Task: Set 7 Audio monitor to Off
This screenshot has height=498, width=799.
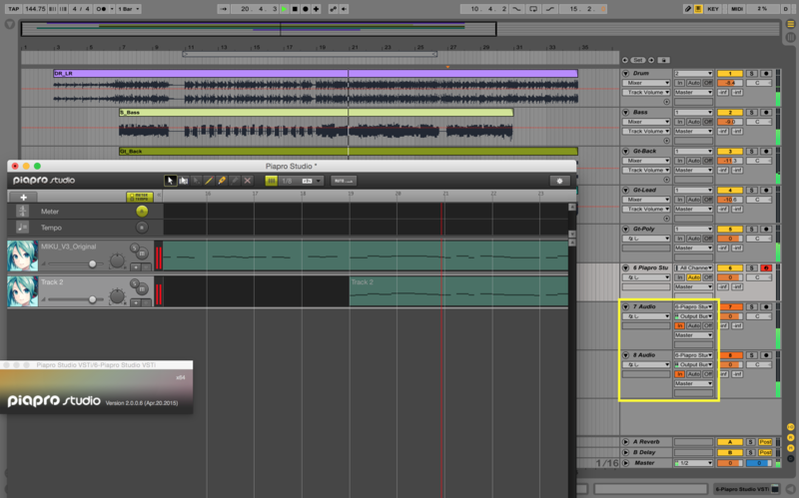Action: (708, 326)
